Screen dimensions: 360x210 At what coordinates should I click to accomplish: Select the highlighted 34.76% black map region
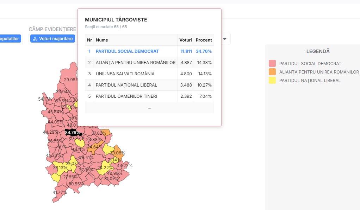pos(73,133)
